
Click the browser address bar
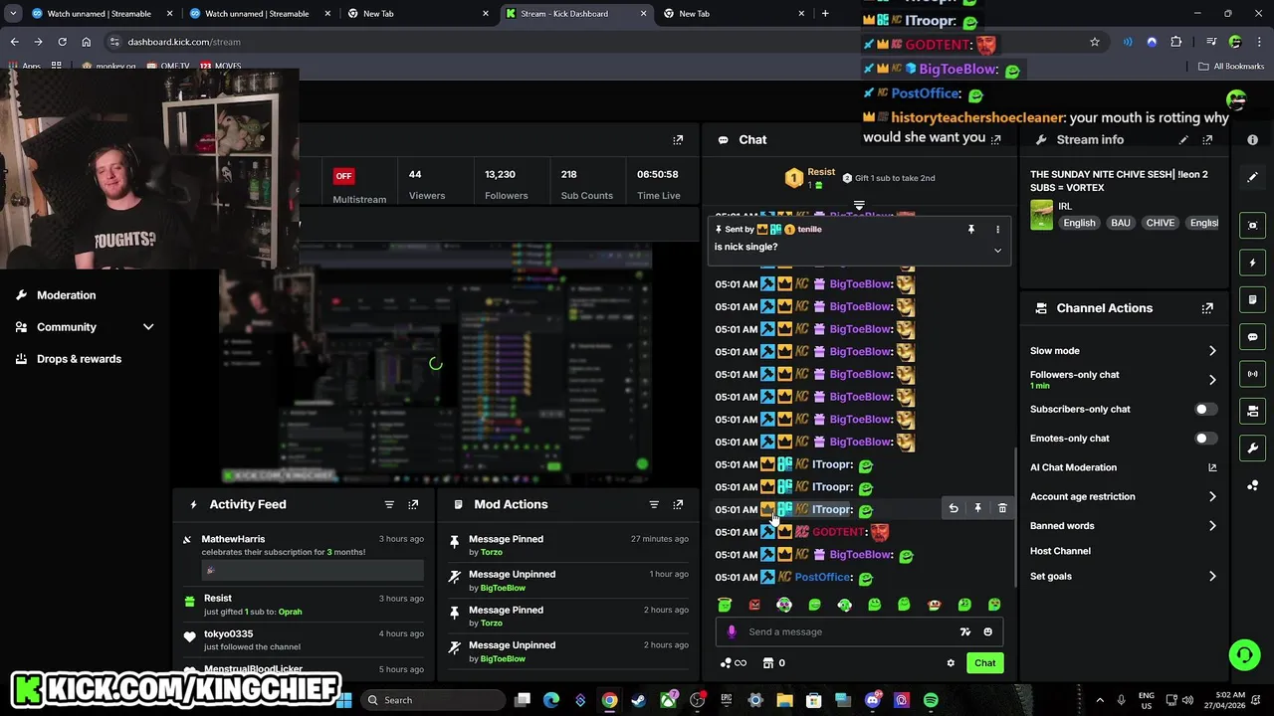597,42
